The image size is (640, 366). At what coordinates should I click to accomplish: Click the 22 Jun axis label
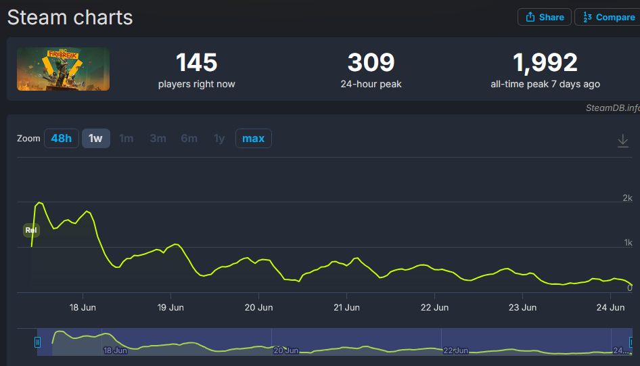click(435, 308)
